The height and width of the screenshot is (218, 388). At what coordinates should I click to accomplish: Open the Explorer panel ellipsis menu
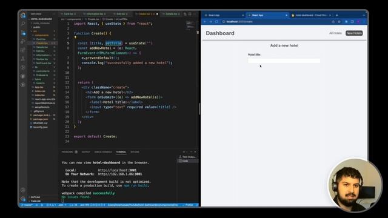(x=54, y=14)
